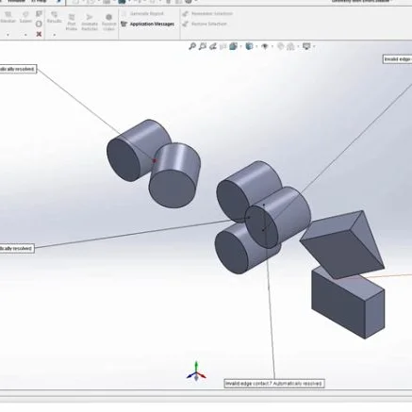The image size is (412, 412).
Task: Click the Record Video ribbon button
Action: coord(108,22)
